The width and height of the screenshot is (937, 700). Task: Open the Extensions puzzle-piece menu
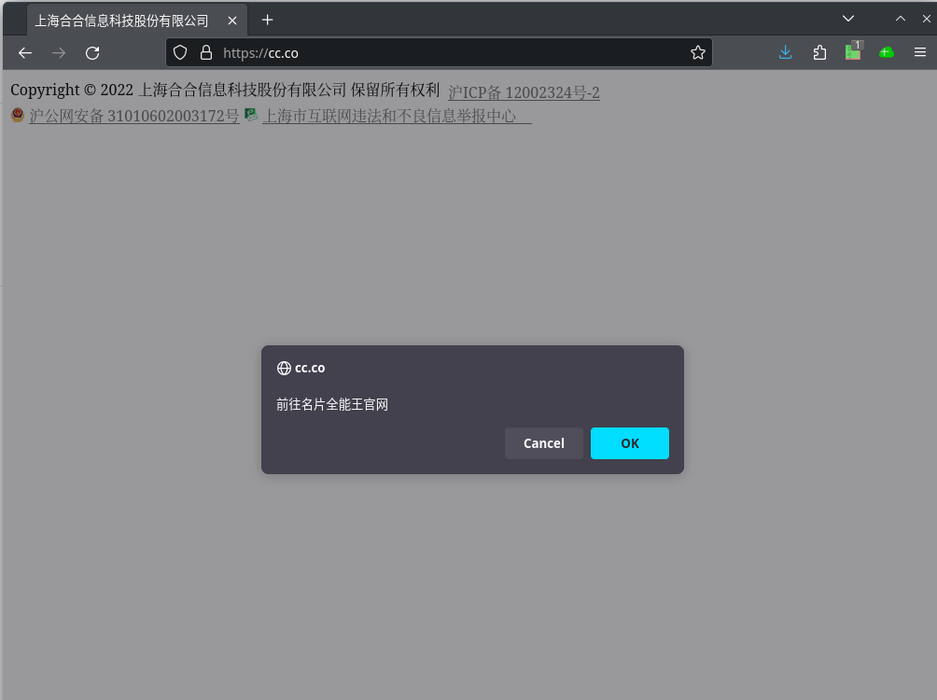tap(819, 53)
